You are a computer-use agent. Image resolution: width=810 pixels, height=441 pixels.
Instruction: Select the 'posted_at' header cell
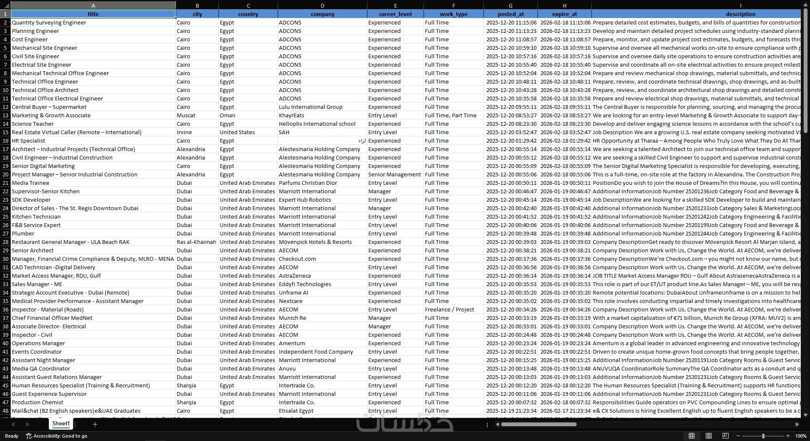[x=510, y=14]
